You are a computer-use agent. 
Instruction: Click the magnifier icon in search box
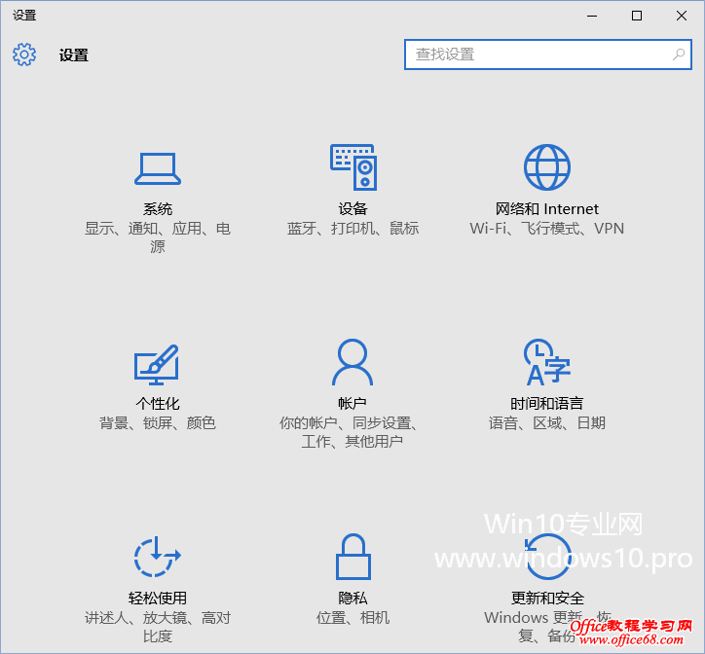(x=679, y=54)
